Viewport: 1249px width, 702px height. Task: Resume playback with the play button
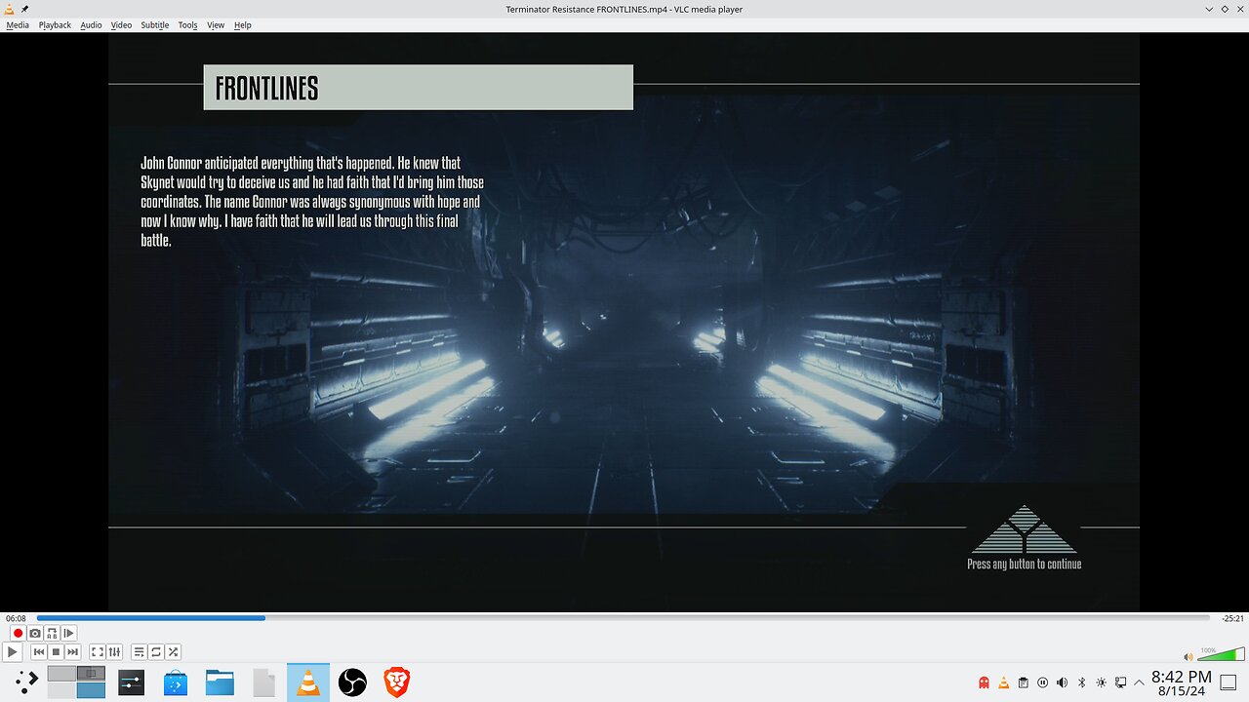click(x=12, y=652)
